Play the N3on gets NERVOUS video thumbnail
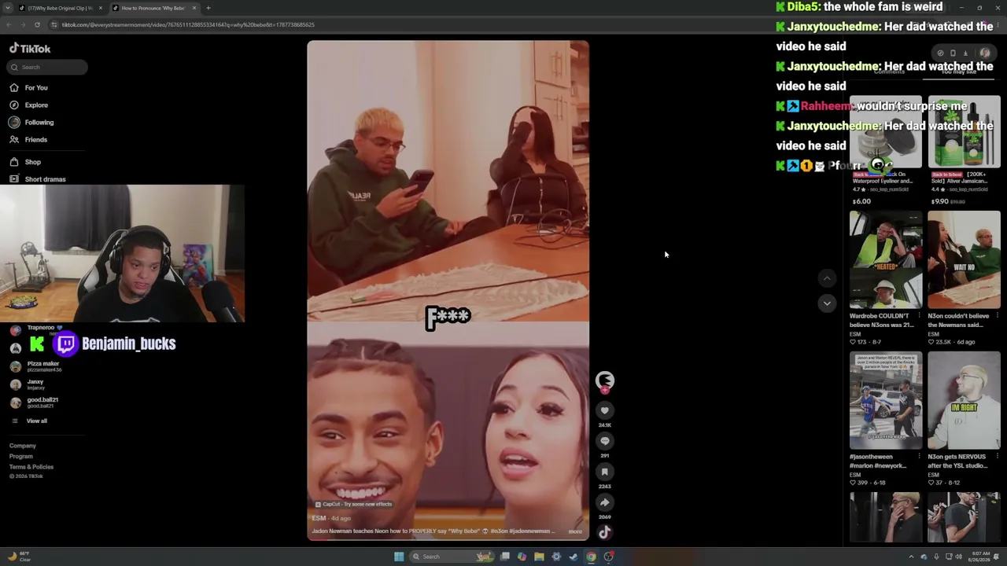 coord(964,400)
